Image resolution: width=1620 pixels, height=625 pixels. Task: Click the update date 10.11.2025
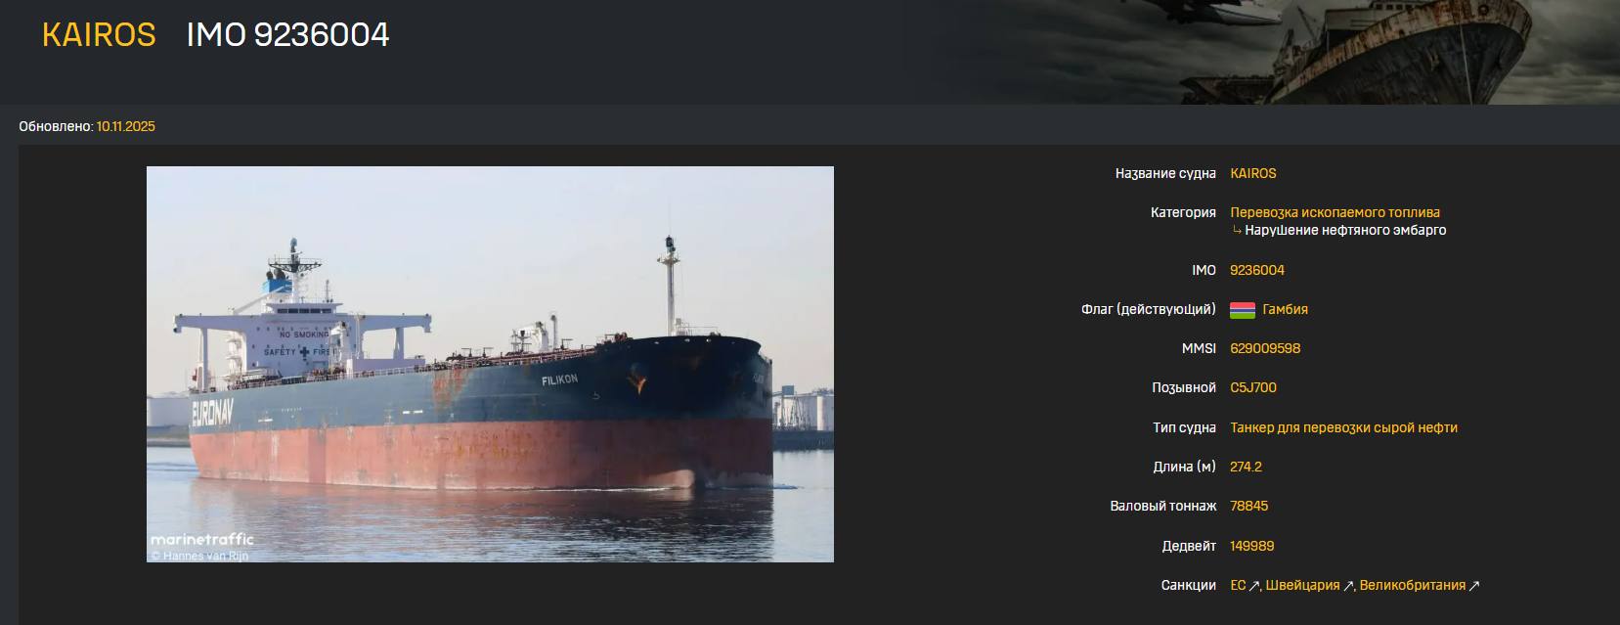pyautogui.click(x=125, y=126)
